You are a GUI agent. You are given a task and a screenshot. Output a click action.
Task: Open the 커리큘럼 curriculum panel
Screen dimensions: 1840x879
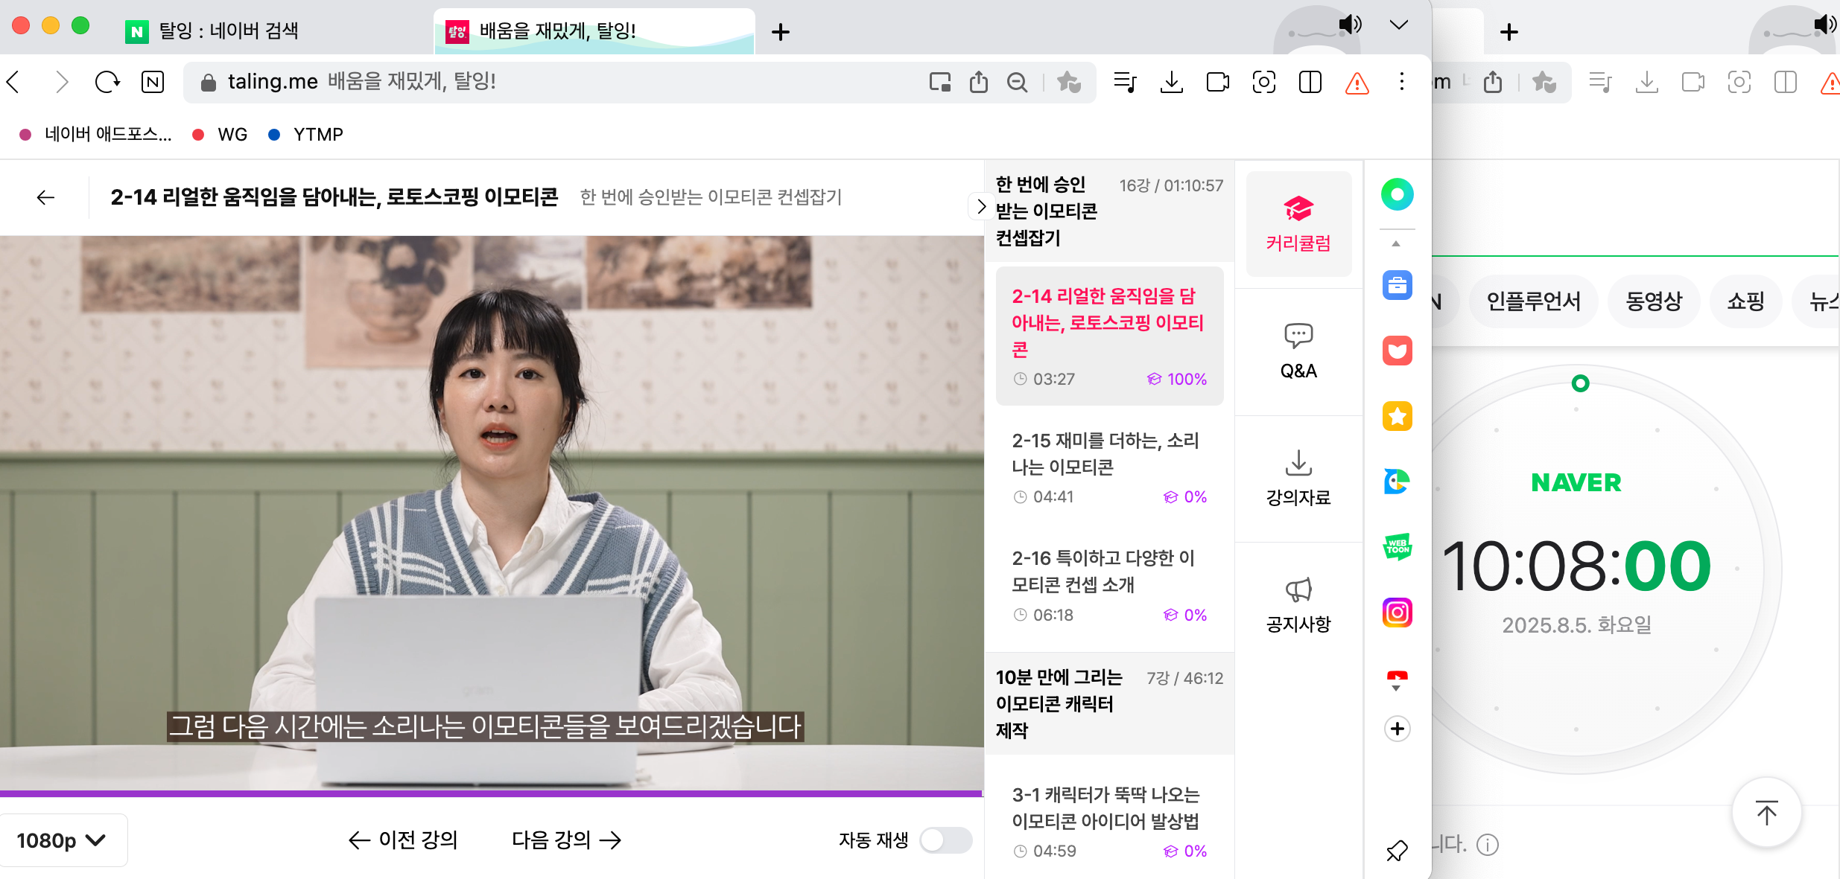(x=1298, y=224)
